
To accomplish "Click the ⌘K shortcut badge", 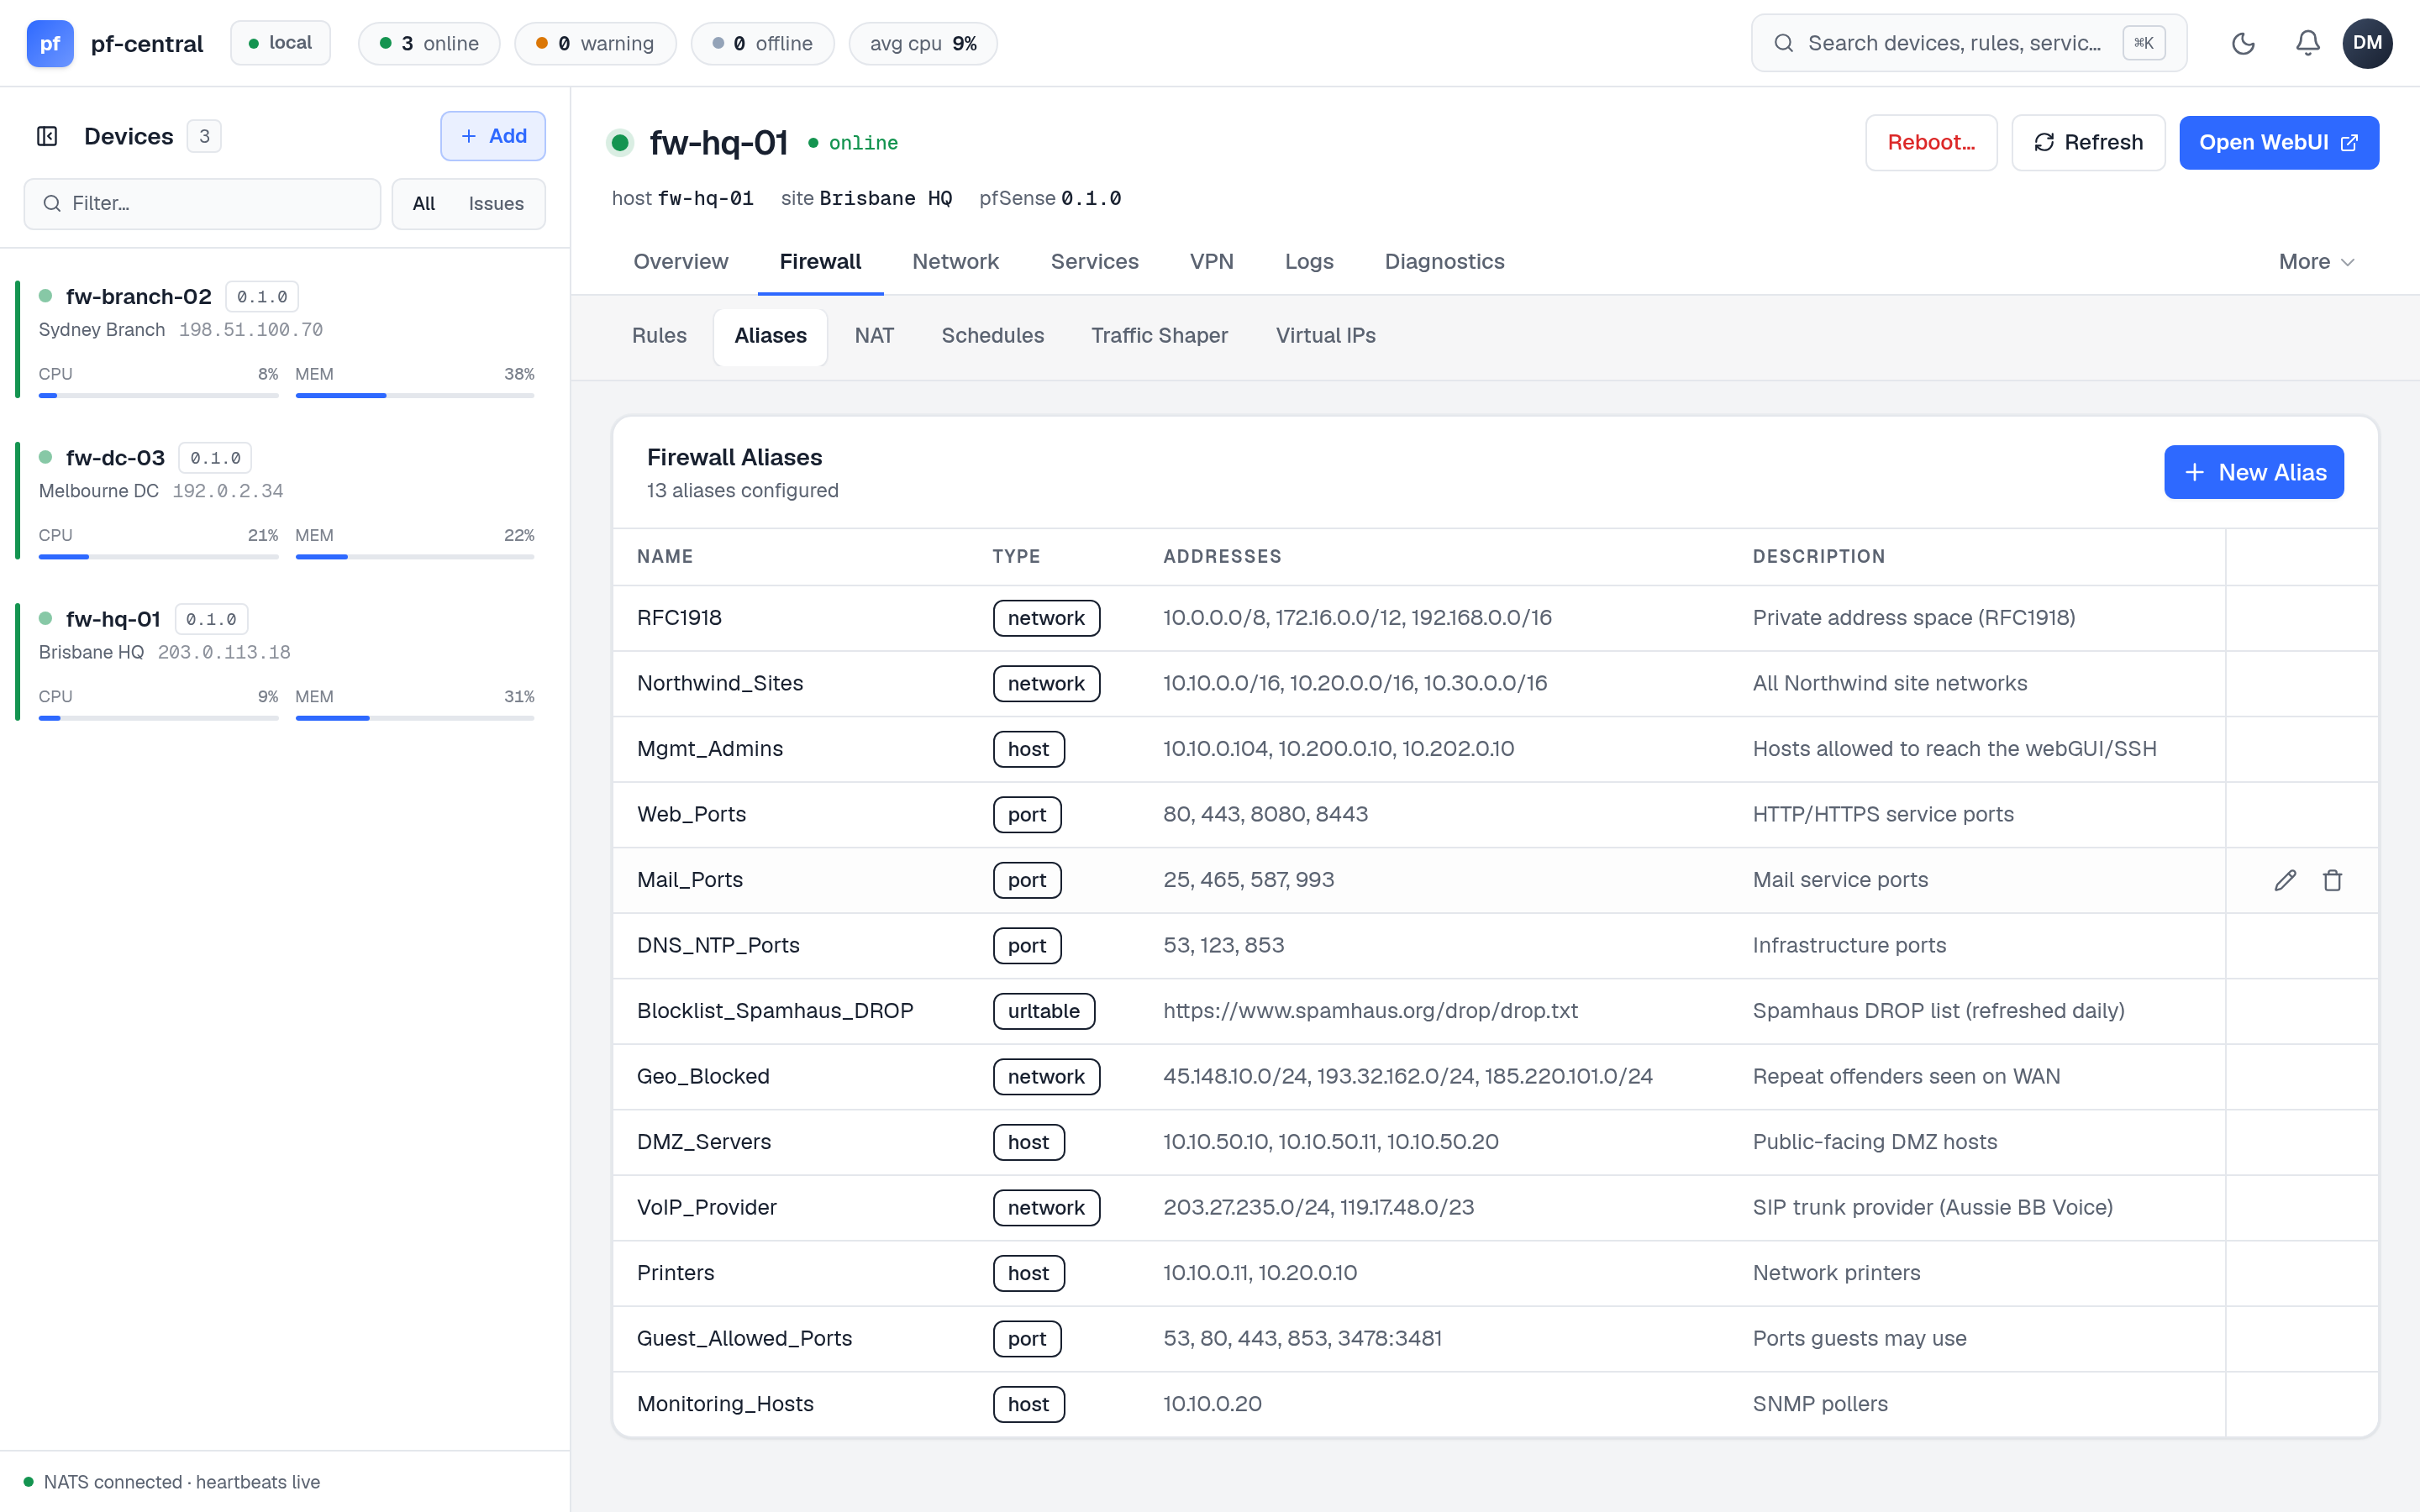I will (2144, 43).
